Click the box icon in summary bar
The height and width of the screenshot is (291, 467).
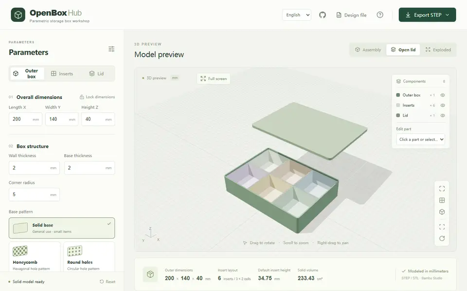(x=150, y=274)
